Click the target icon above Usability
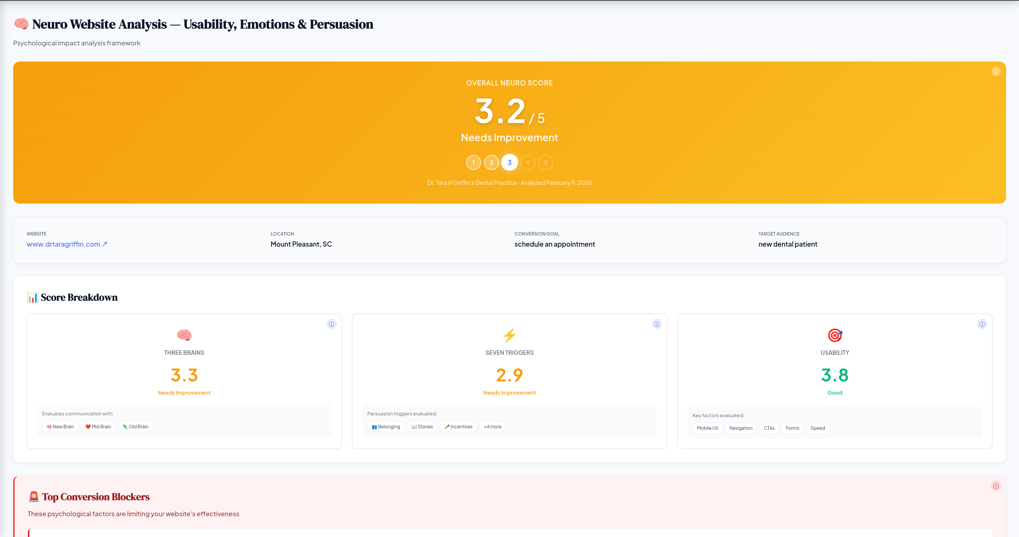The image size is (1019, 537). [x=835, y=335]
